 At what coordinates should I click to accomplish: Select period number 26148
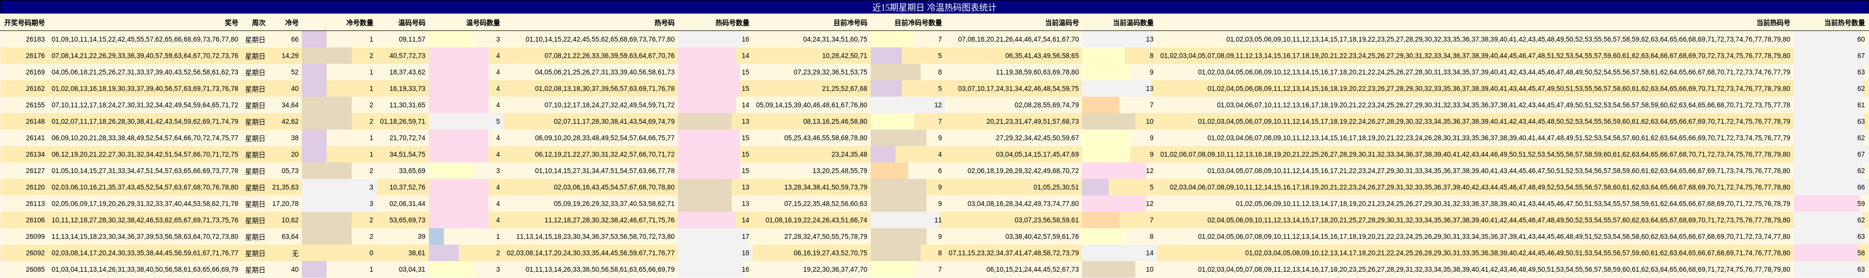tap(35, 122)
